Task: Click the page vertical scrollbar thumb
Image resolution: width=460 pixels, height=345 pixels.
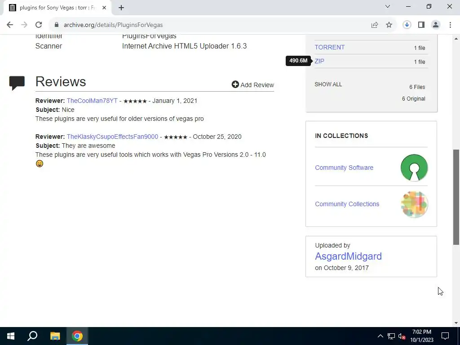Action: pyautogui.click(x=456, y=197)
